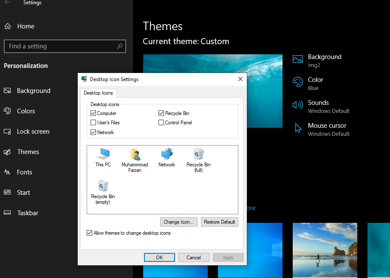Click the Lock screen icon in sidebar
The width and height of the screenshot is (390, 278).
pos(7,132)
